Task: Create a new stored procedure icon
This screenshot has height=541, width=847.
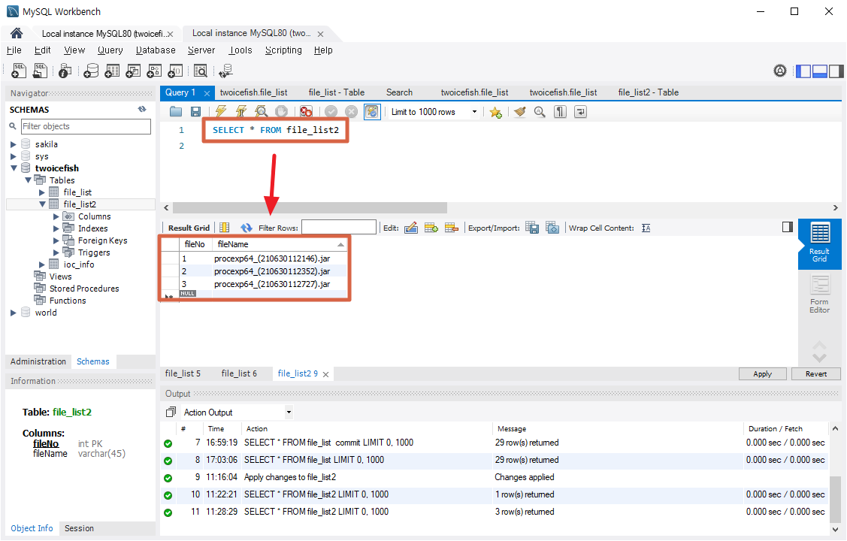Action: [154, 71]
